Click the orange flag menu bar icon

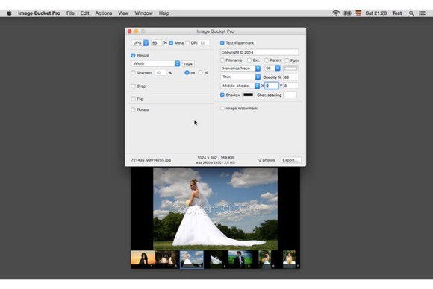point(358,13)
